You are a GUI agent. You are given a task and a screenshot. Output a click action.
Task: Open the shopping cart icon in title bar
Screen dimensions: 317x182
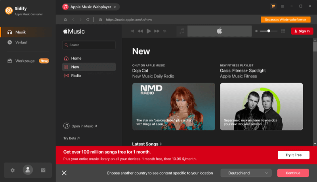coord(273,6)
